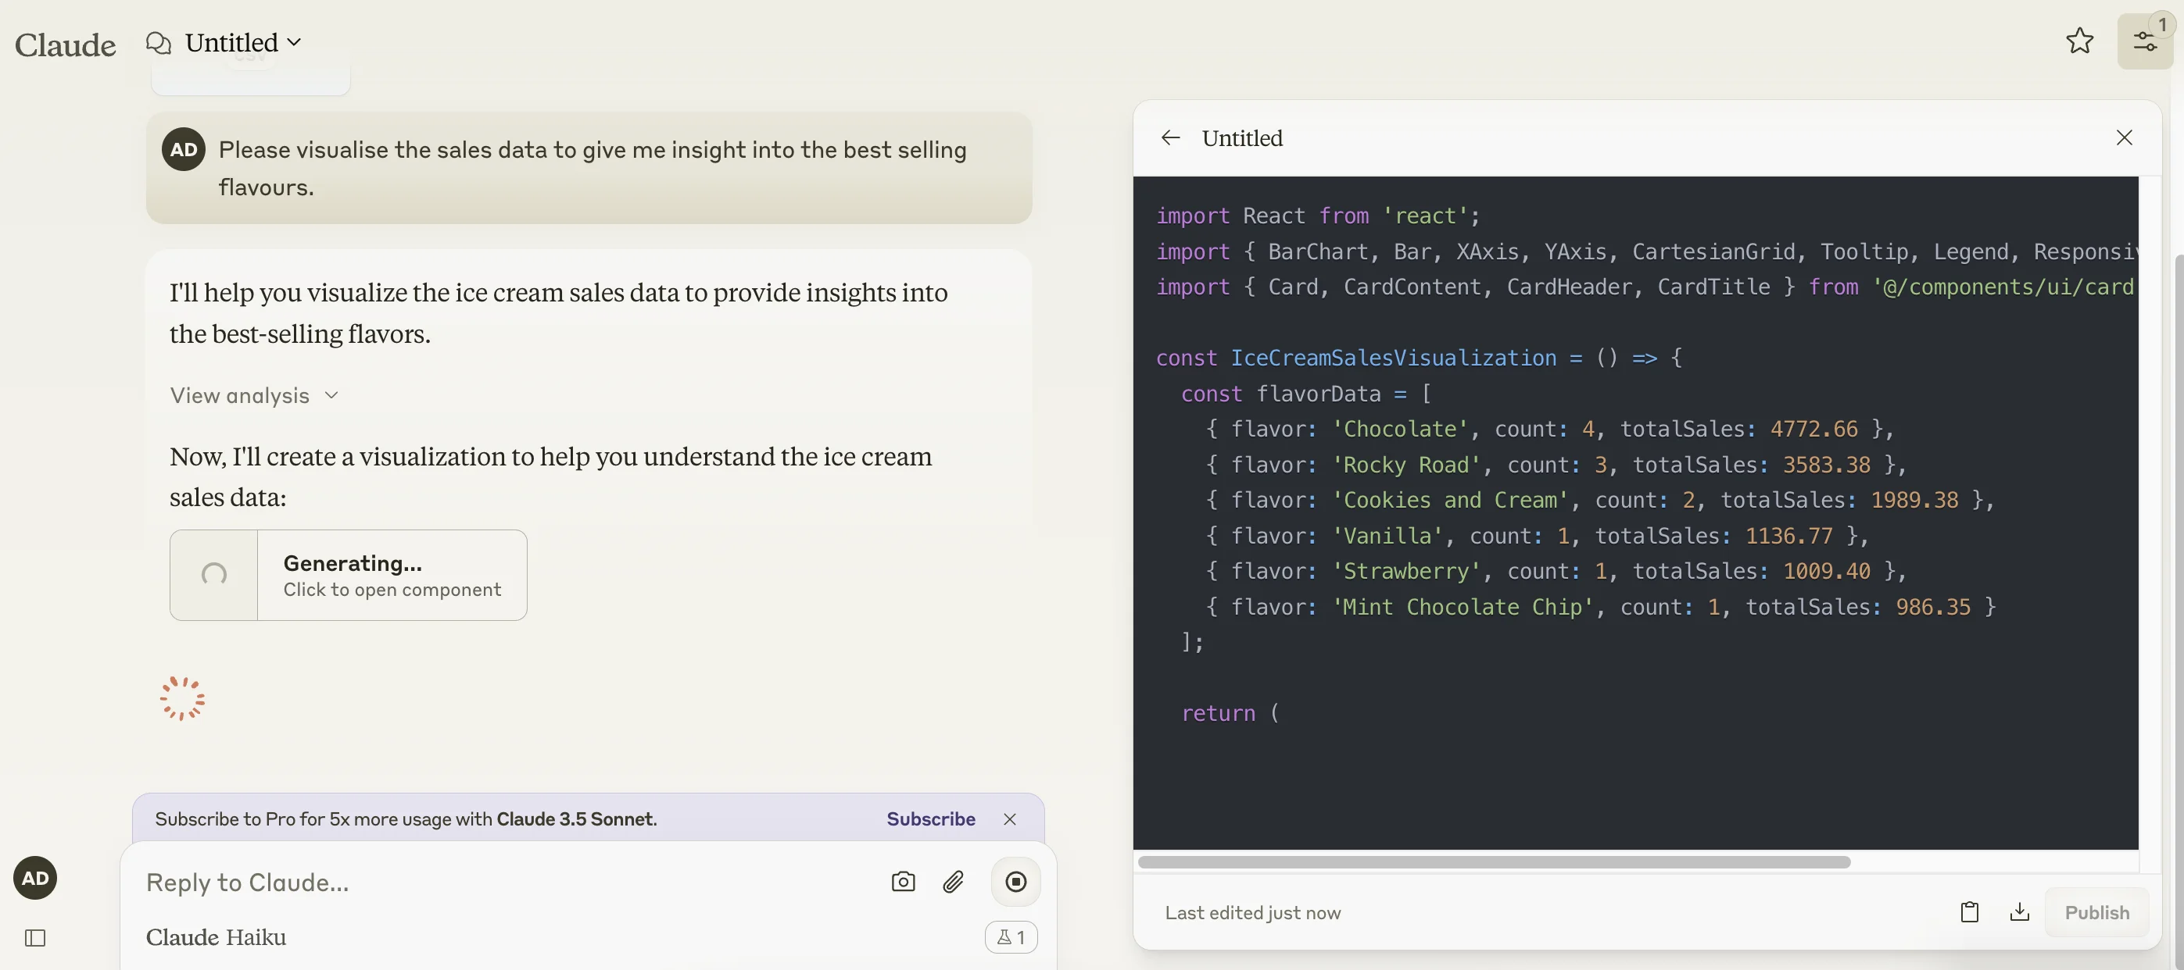Open the Untitled chat title dropdown

(x=243, y=42)
